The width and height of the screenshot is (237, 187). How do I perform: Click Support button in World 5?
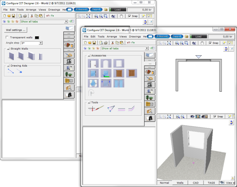tap(177, 36)
